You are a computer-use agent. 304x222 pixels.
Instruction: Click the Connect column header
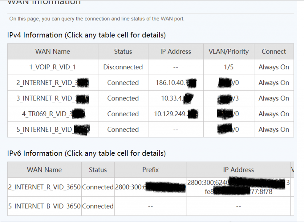click(274, 52)
